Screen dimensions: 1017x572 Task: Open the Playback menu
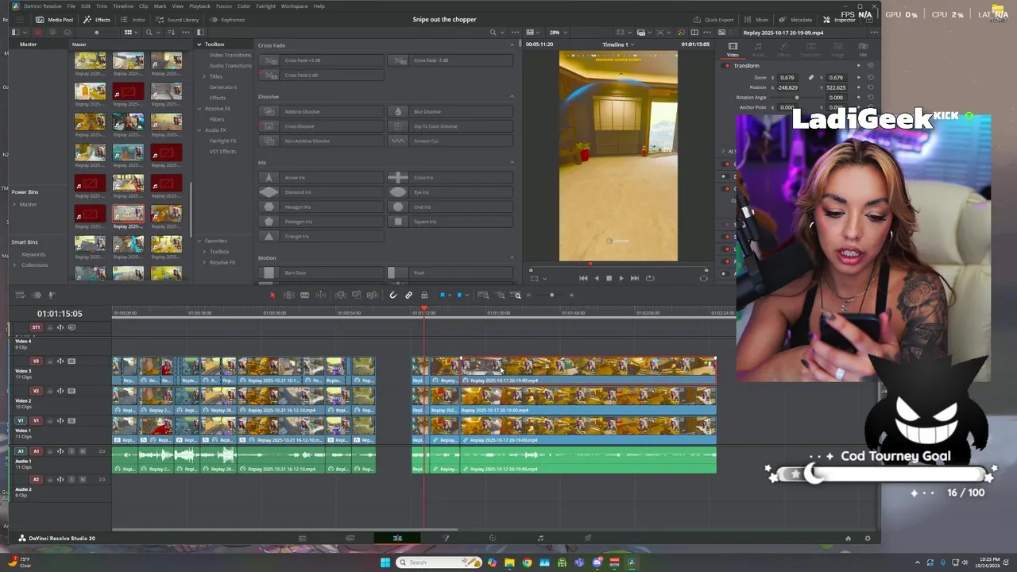click(x=199, y=6)
